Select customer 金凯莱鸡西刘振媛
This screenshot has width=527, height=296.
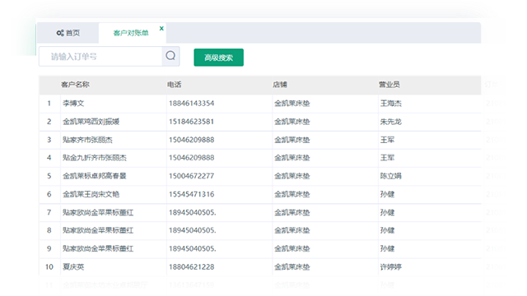tap(91, 122)
